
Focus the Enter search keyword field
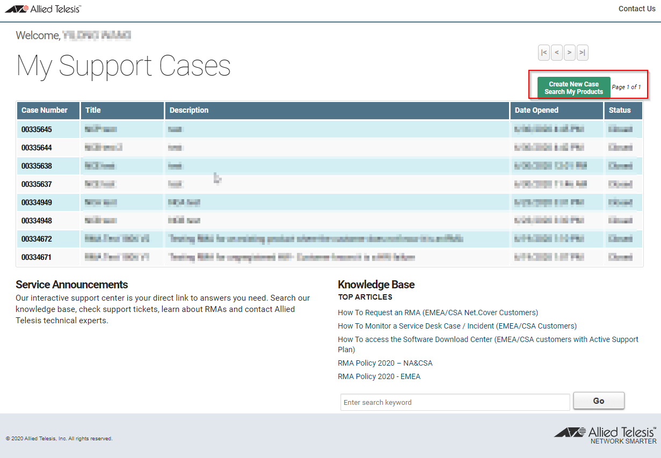455,402
